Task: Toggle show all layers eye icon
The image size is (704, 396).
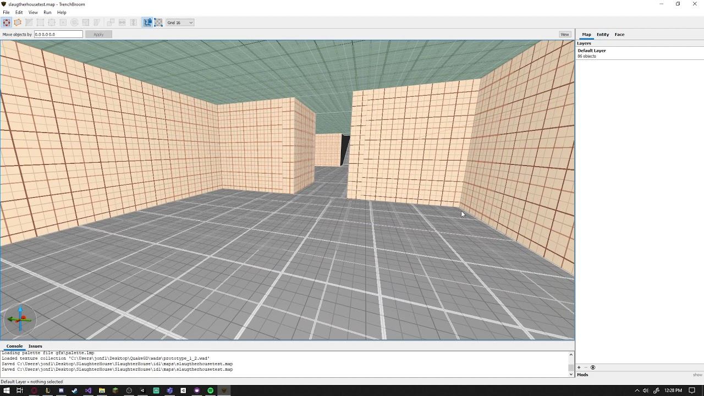Action: coord(592,367)
